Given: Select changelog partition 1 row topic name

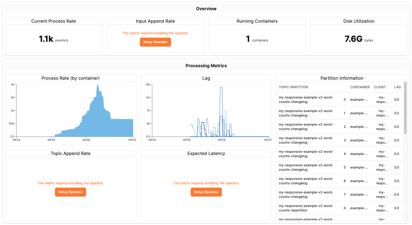Looking at the screenshot, I should 306,113.
